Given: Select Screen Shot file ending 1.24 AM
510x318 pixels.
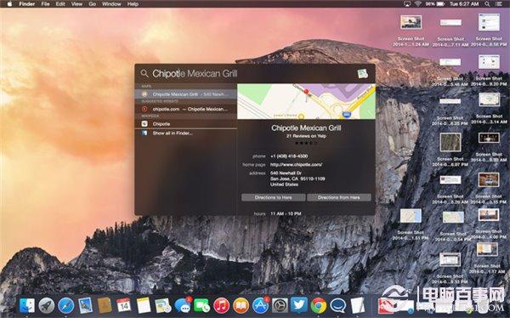Looking at the screenshot, I should 411,31.
